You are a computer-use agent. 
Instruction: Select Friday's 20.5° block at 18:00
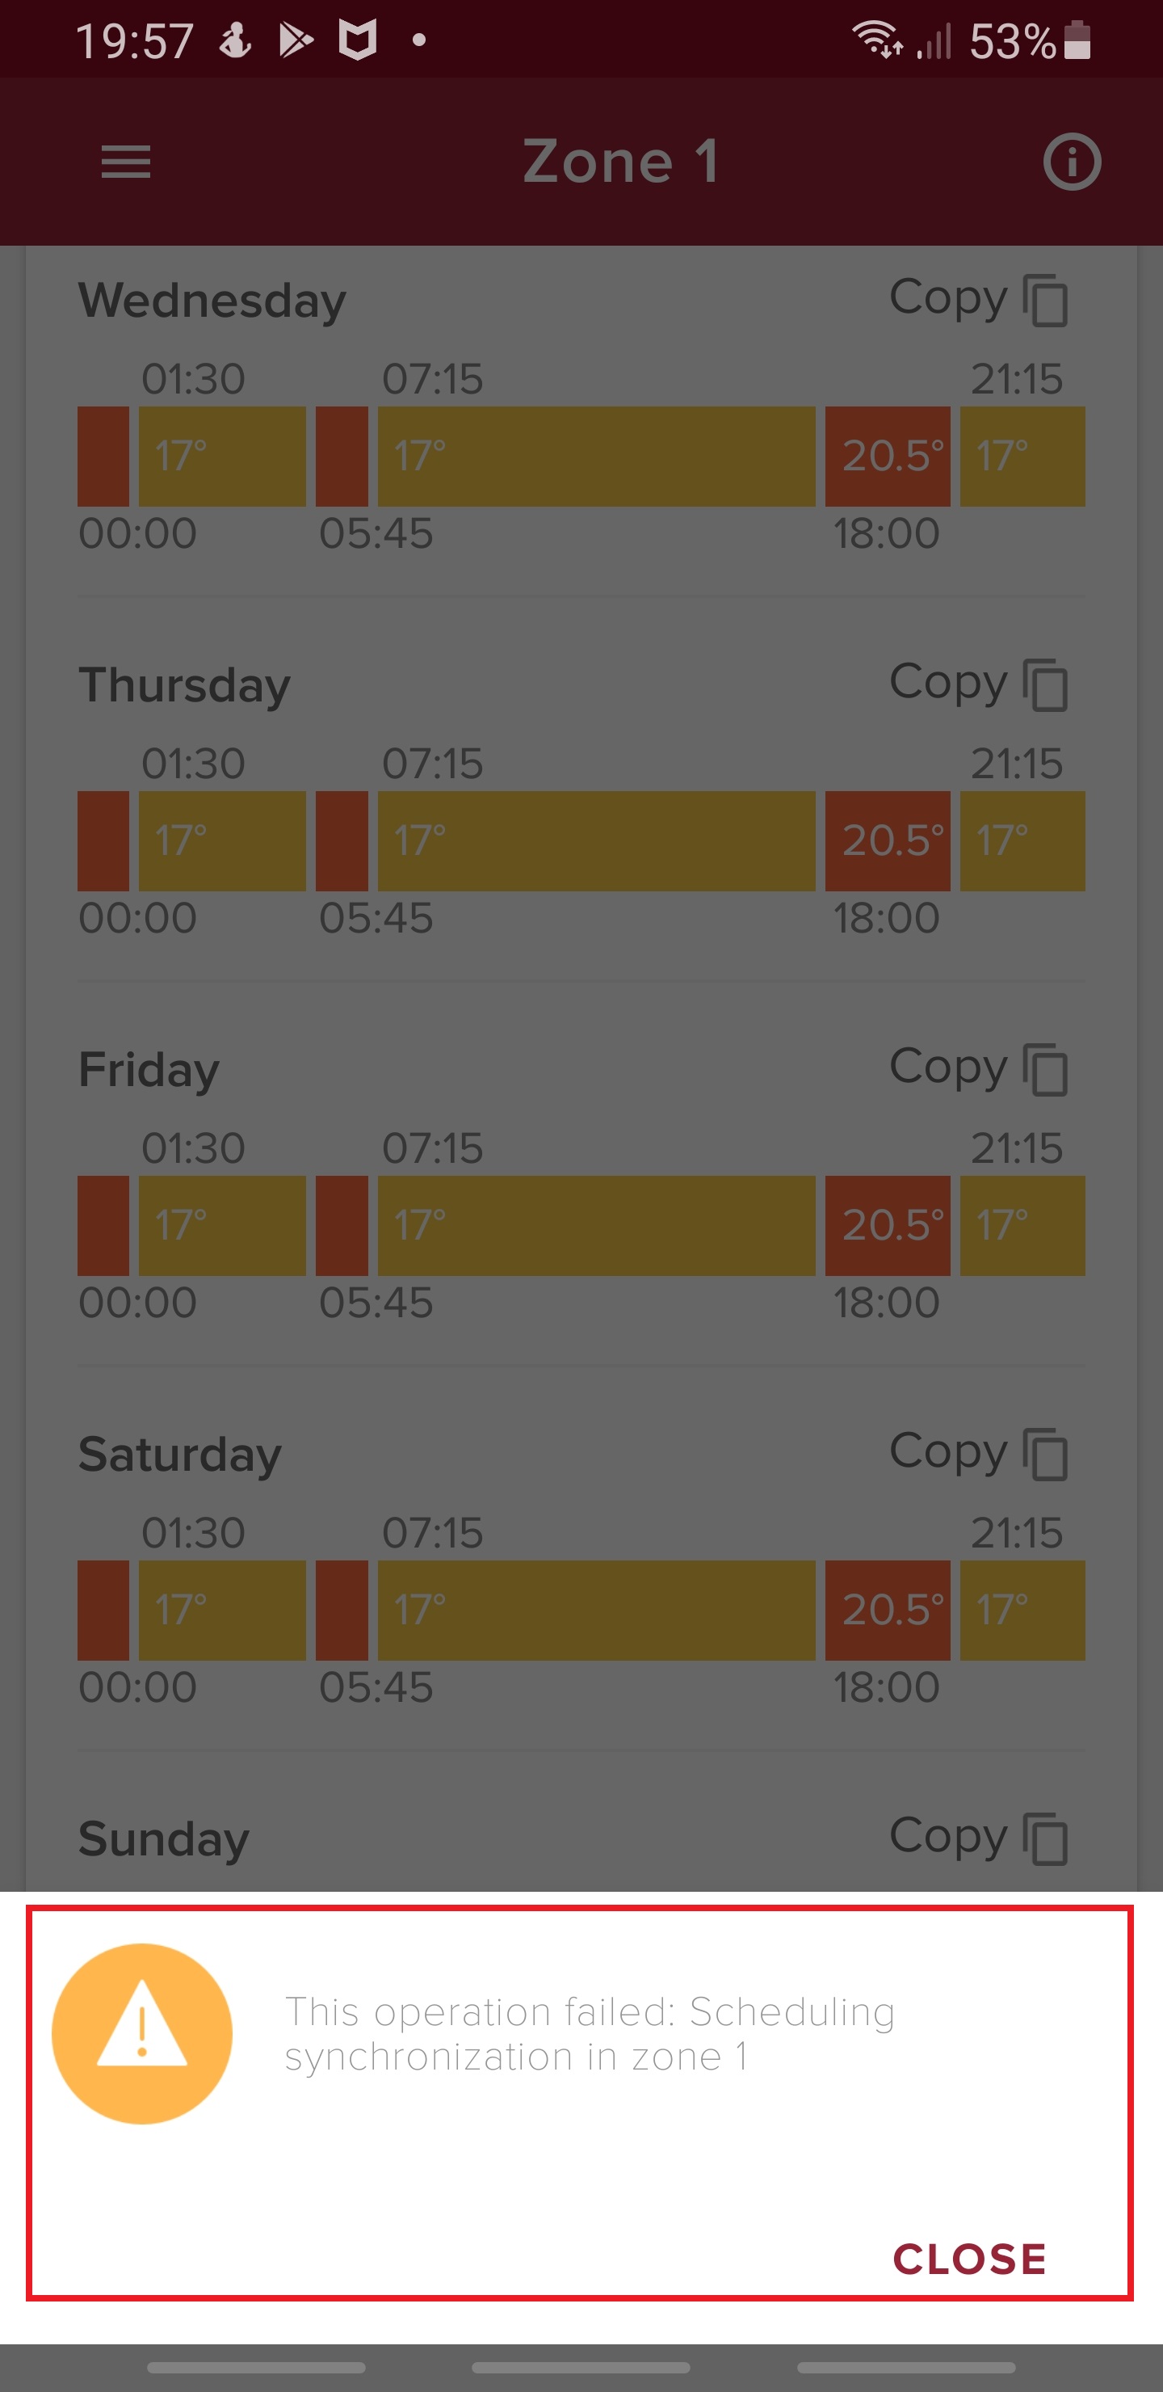(888, 1226)
